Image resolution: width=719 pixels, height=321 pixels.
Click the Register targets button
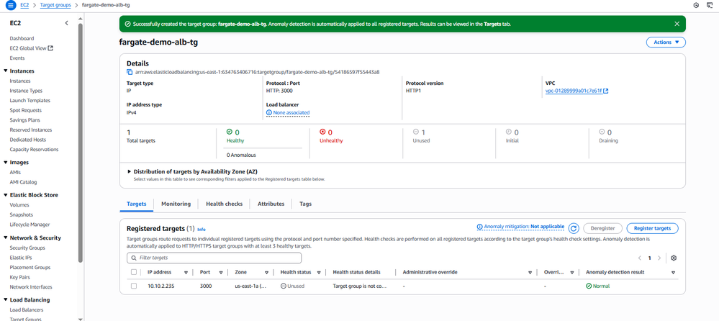tap(652, 228)
